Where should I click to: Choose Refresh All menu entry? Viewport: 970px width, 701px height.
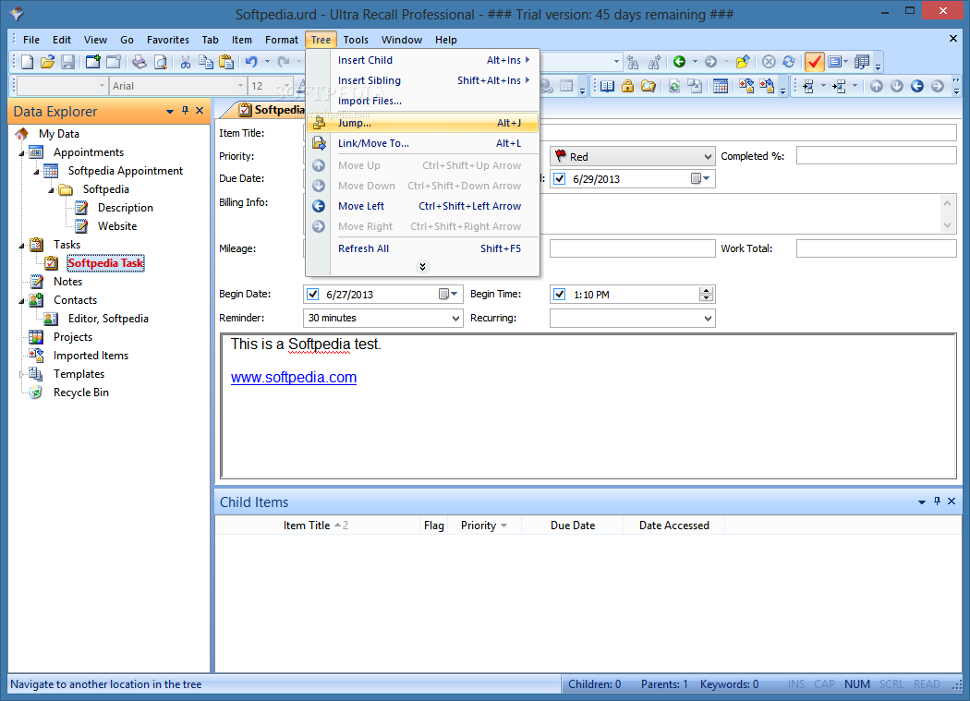pos(422,248)
